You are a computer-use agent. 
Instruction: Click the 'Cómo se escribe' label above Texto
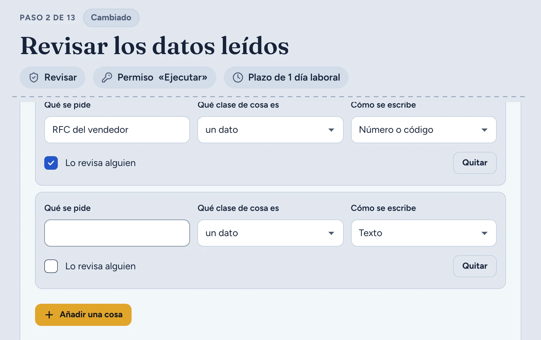(383, 208)
